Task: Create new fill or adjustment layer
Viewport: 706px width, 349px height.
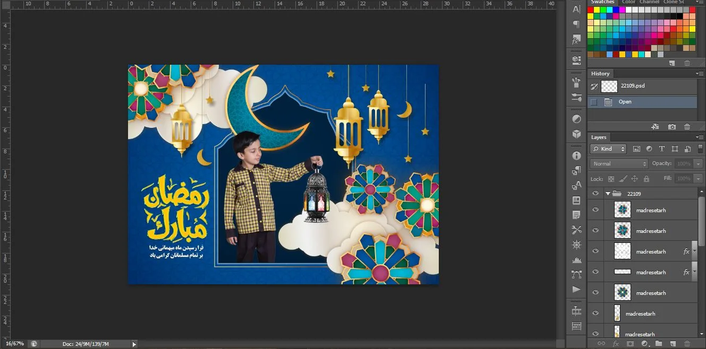Action: pos(644,344)
